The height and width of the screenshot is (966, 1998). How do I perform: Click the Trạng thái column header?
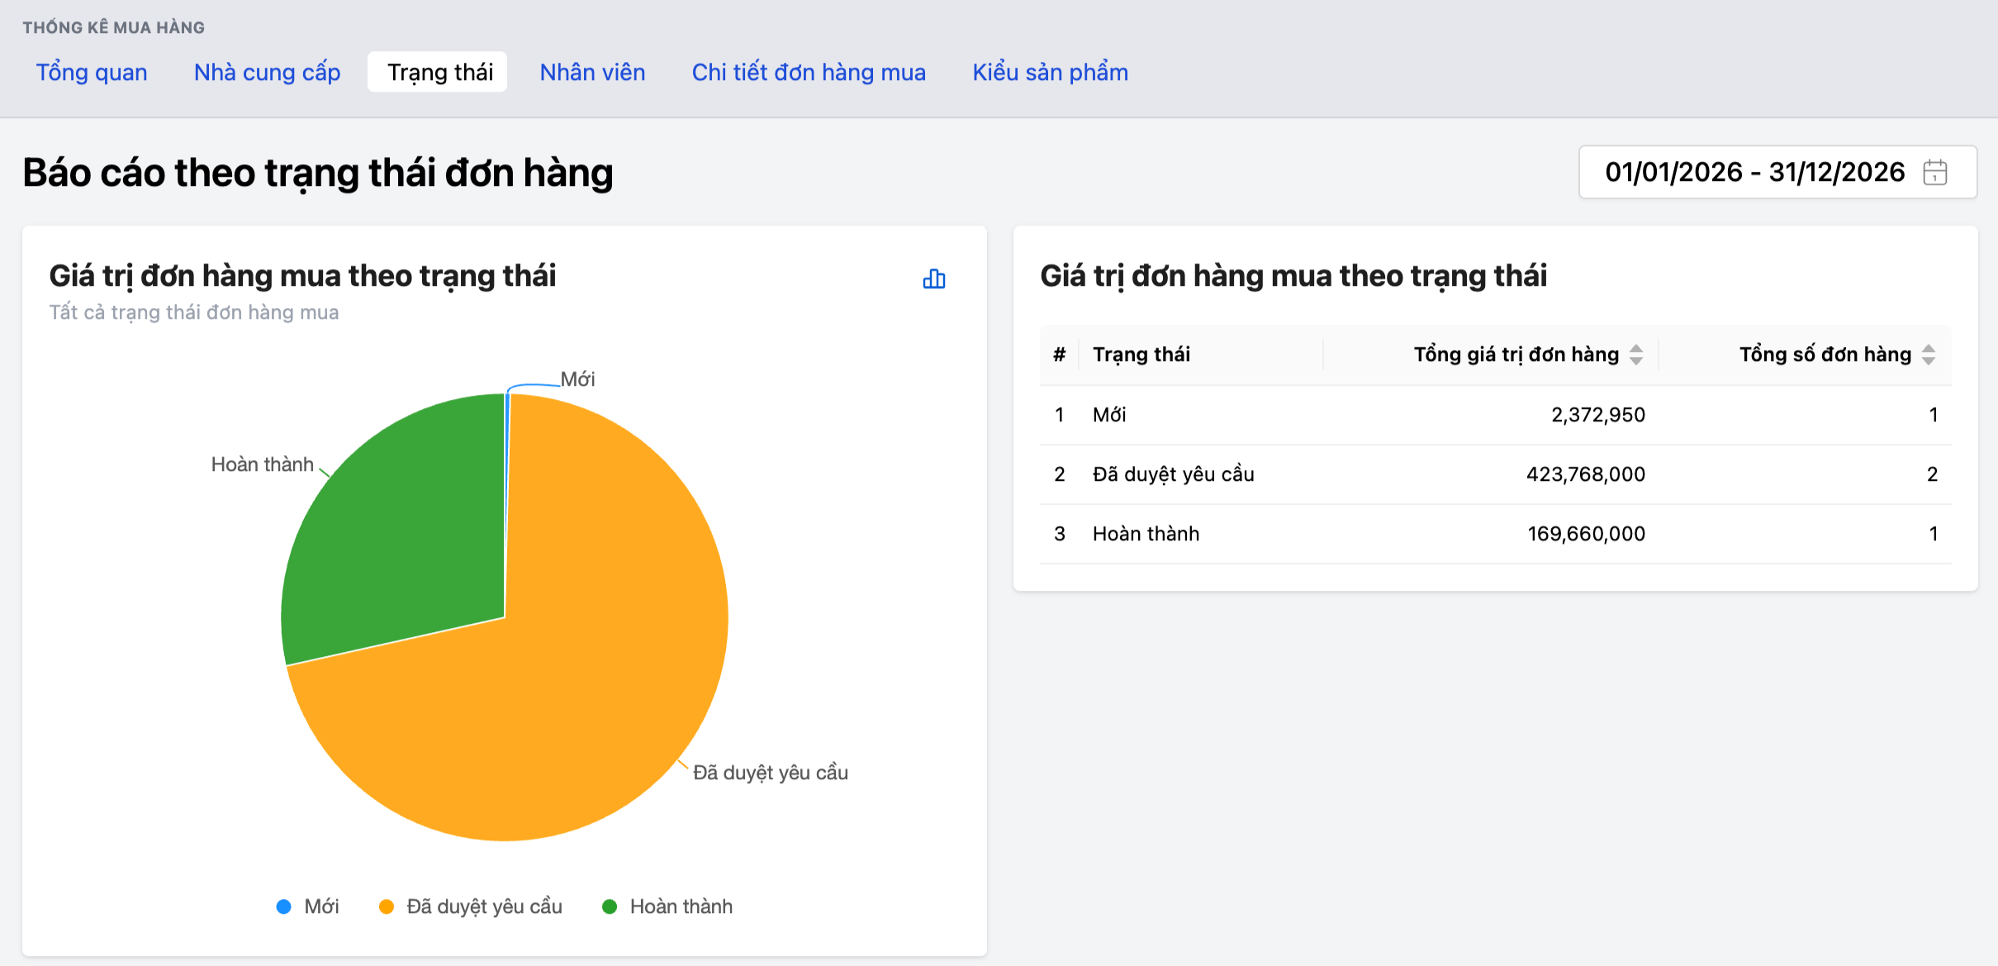[1141, 355]
